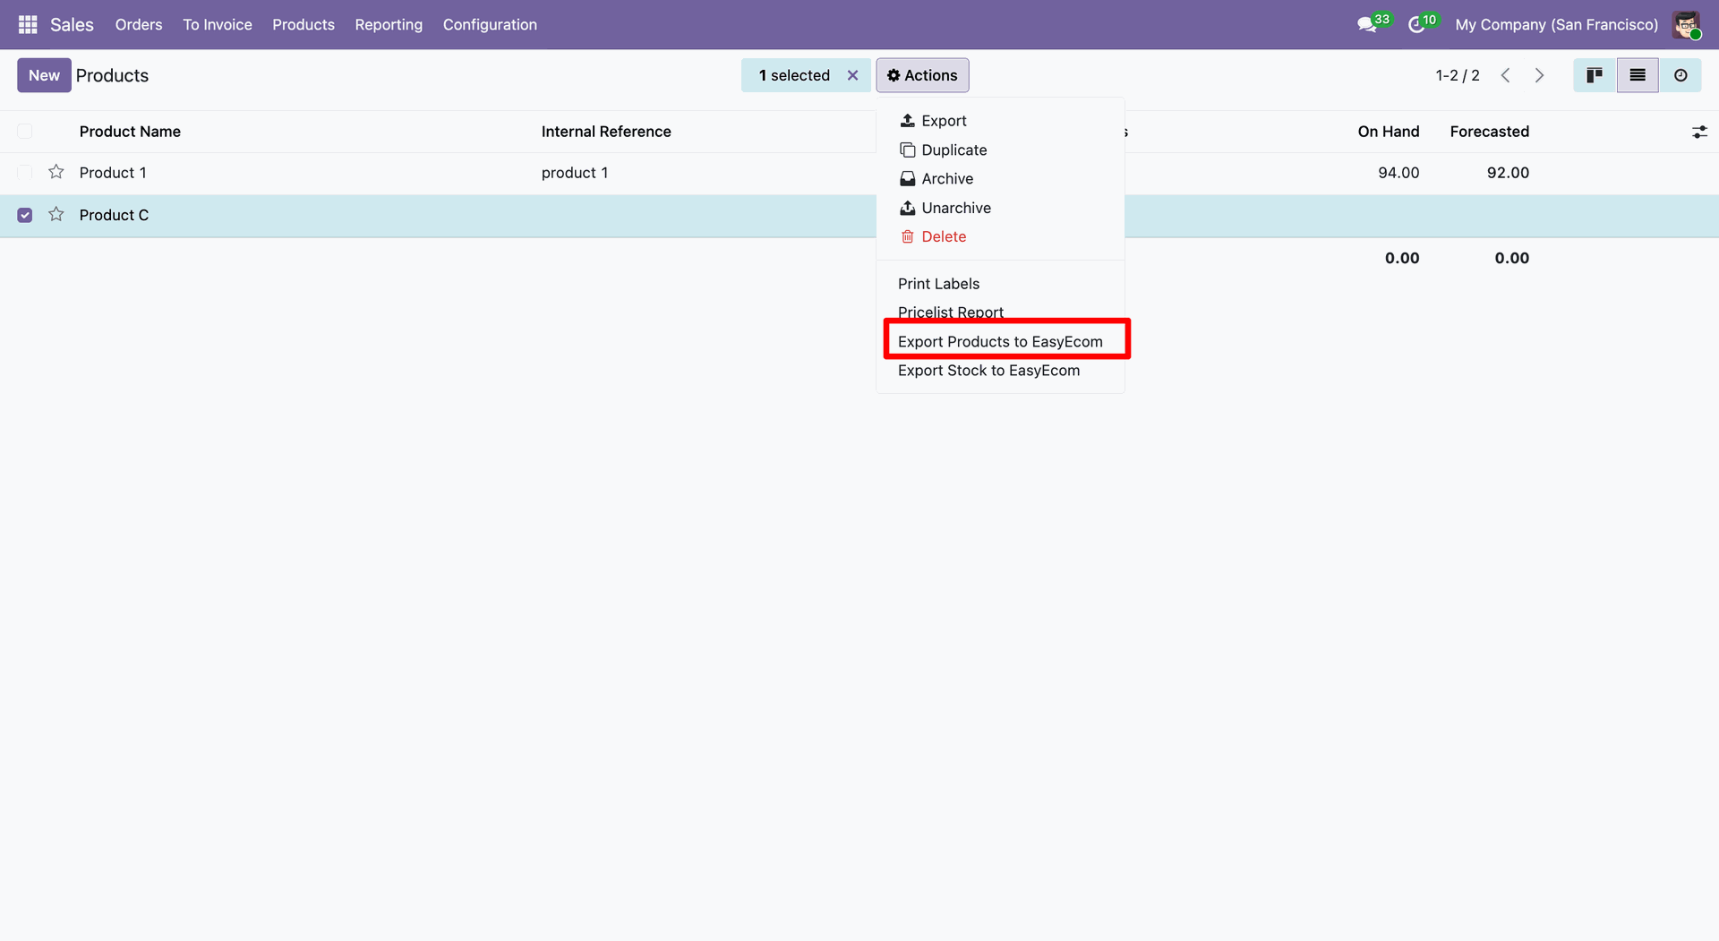The height and width of the screenshot is (941, 1719).
Task: Toggle the select-all header checkbox
Action: 25,132
